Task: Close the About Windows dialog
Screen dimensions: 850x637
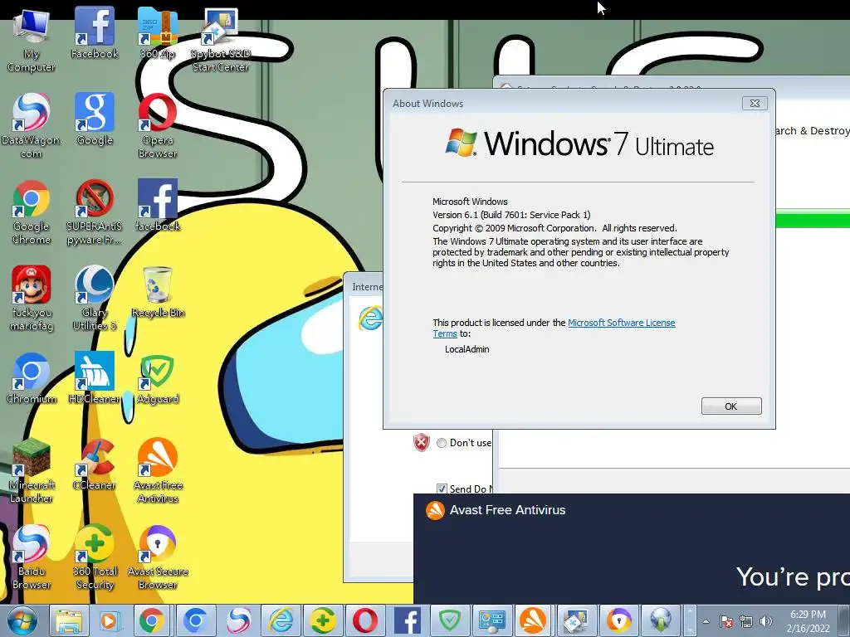Action: point(755,104)
